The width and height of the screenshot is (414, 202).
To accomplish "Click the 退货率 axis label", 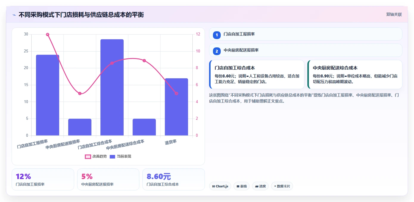I will pyautogui.click(x=171, y=142).
